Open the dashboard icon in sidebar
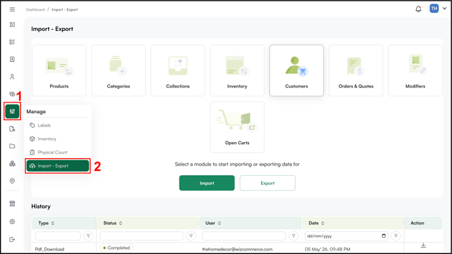This screenshot has height=254, width=452. pos(12,25)
